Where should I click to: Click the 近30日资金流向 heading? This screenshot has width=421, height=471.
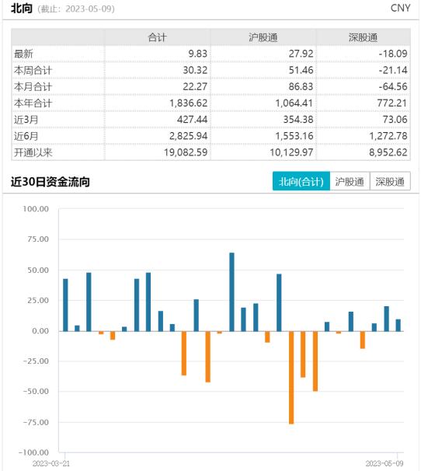[x=50, y=182]
